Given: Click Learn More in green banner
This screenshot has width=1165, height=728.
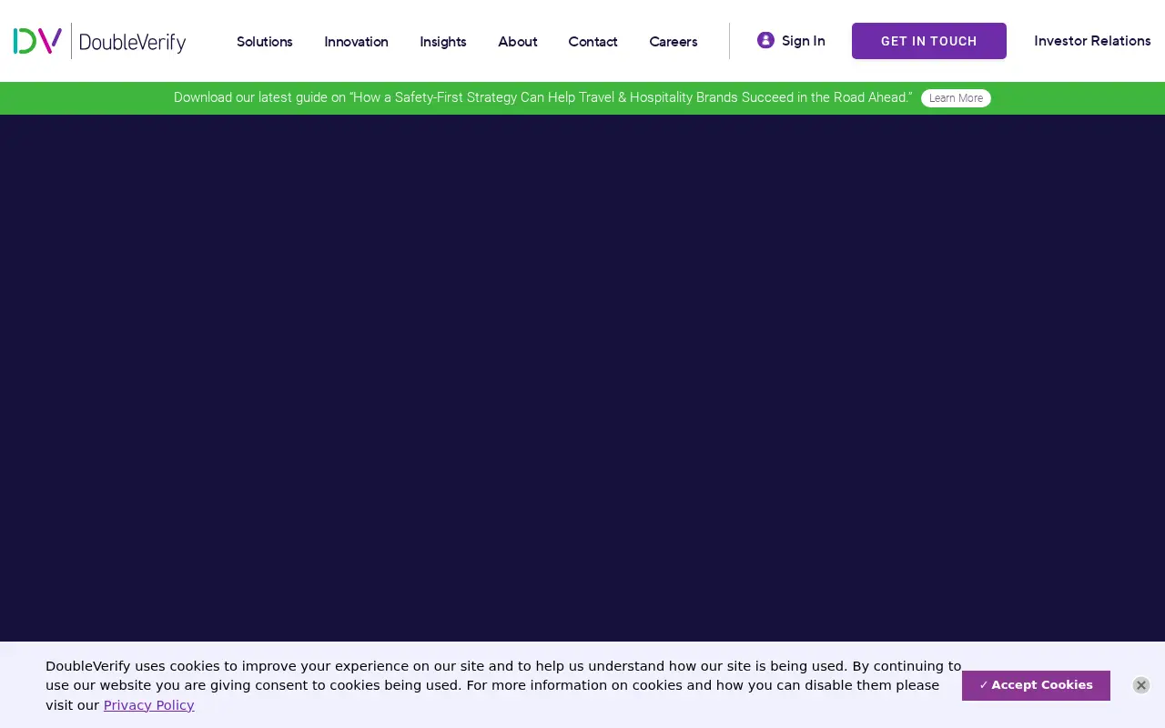Looking at the screenshot, I should [956, 98].
